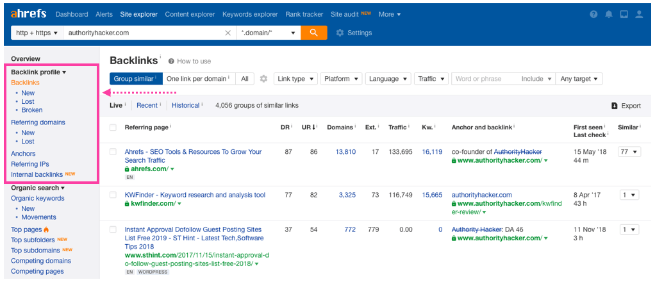Open Competing domains in the sidebar
The height and width of the screenshot is (282, 655).
click(41, 261)
